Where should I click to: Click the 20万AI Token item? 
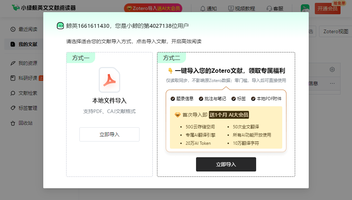click(198, 143)
